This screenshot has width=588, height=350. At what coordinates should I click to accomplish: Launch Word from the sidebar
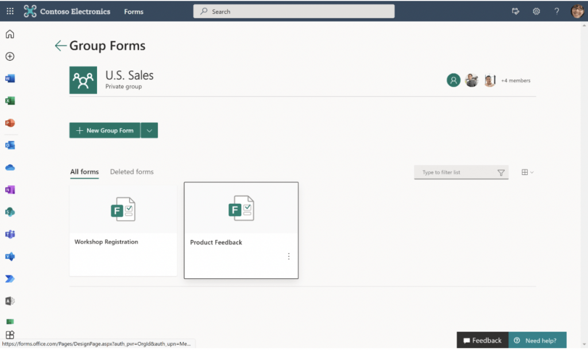click(10, 78)
